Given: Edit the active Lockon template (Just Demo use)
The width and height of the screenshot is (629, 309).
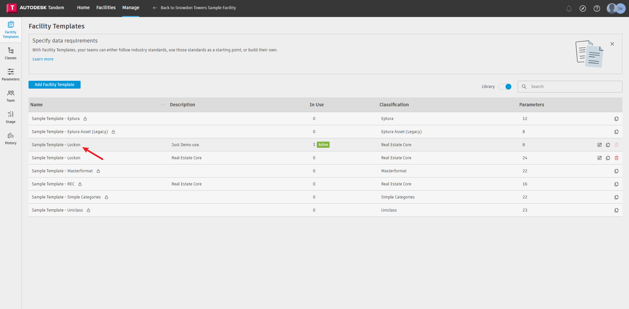Looking at the screenshot, I should (600, 145).
